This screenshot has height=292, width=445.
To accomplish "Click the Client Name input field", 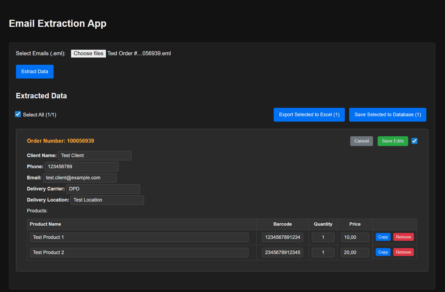I will tap(94, 155).
